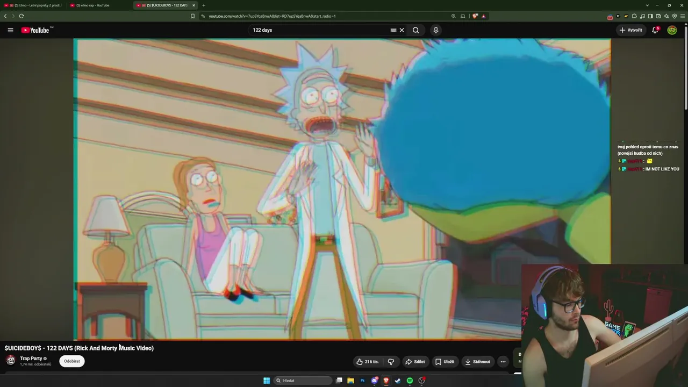This screenshot has height=387, width=688.
Task: Open the YouTube guide hamburger menu
Action: 10,30
